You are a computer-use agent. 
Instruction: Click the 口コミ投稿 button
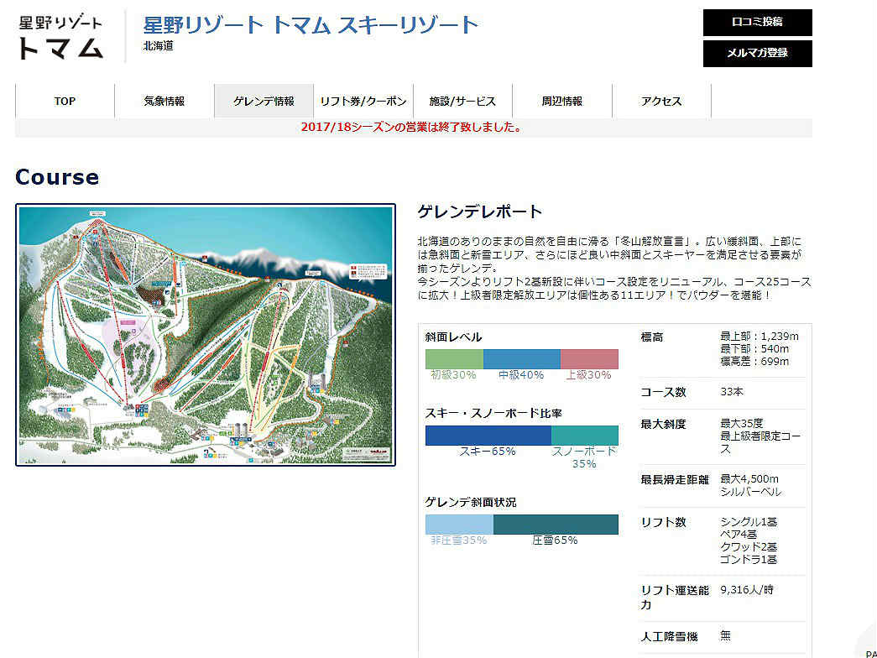[x=757, y=23]
